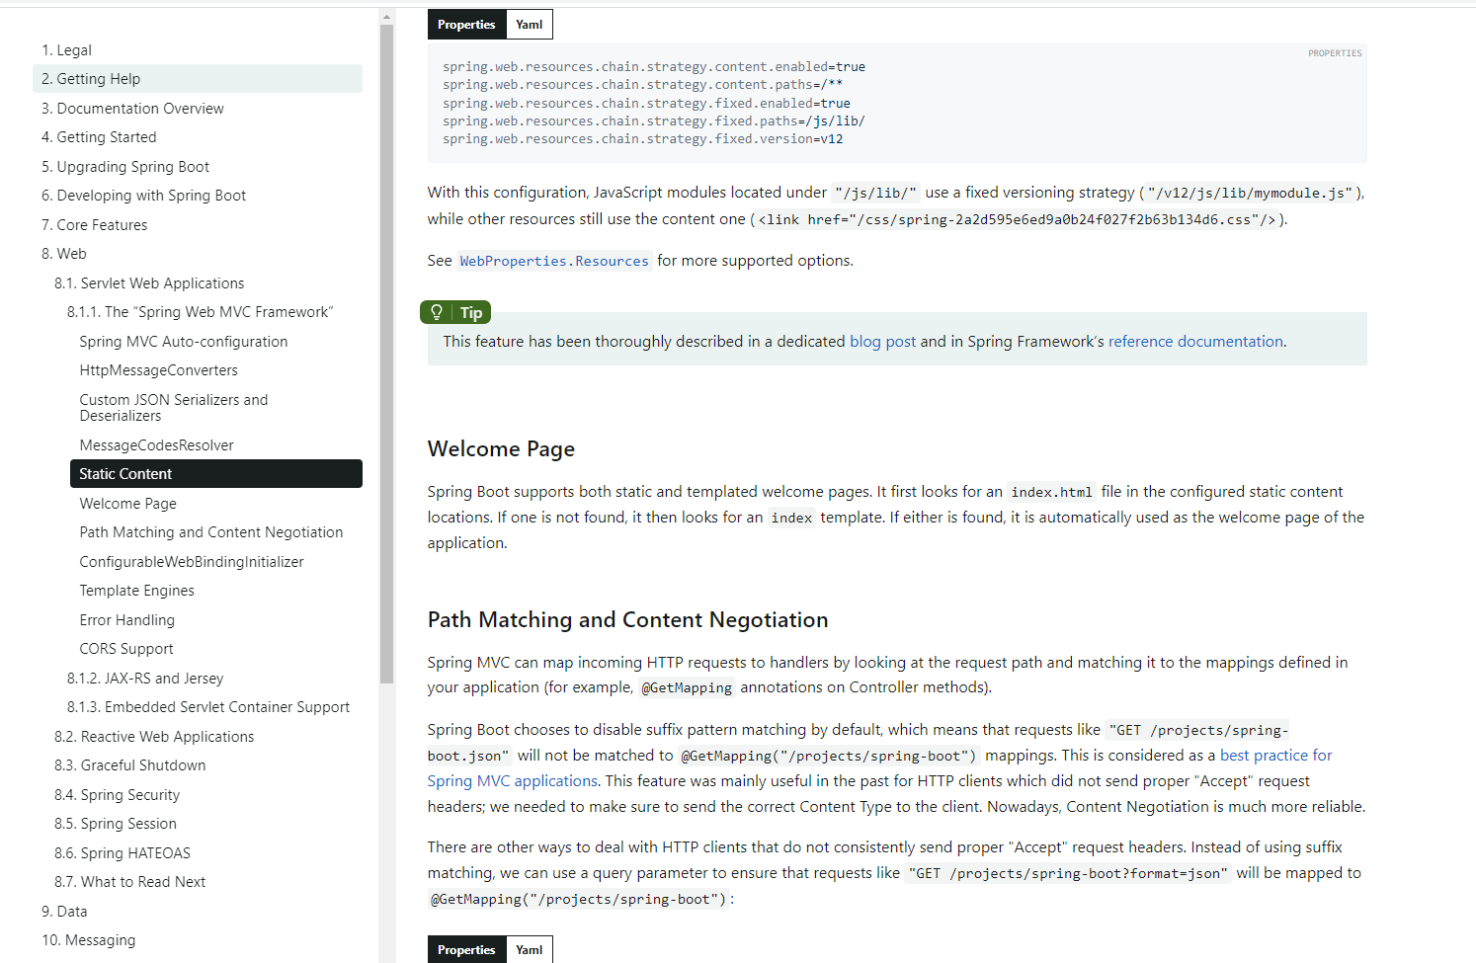
Task: Select Properties tab in top code block
Action: [x=466, y=25]
